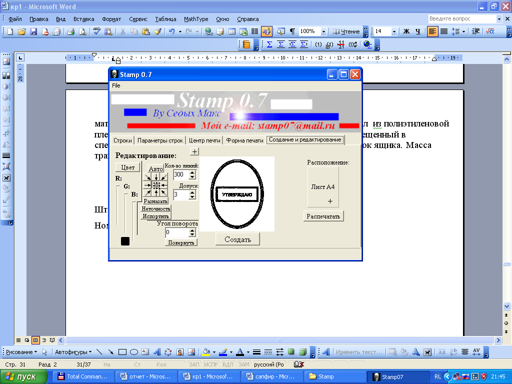Open the Формат menu
Image resolution: width=512 pixels, height=384 pixels.
[x=111, y=19]
